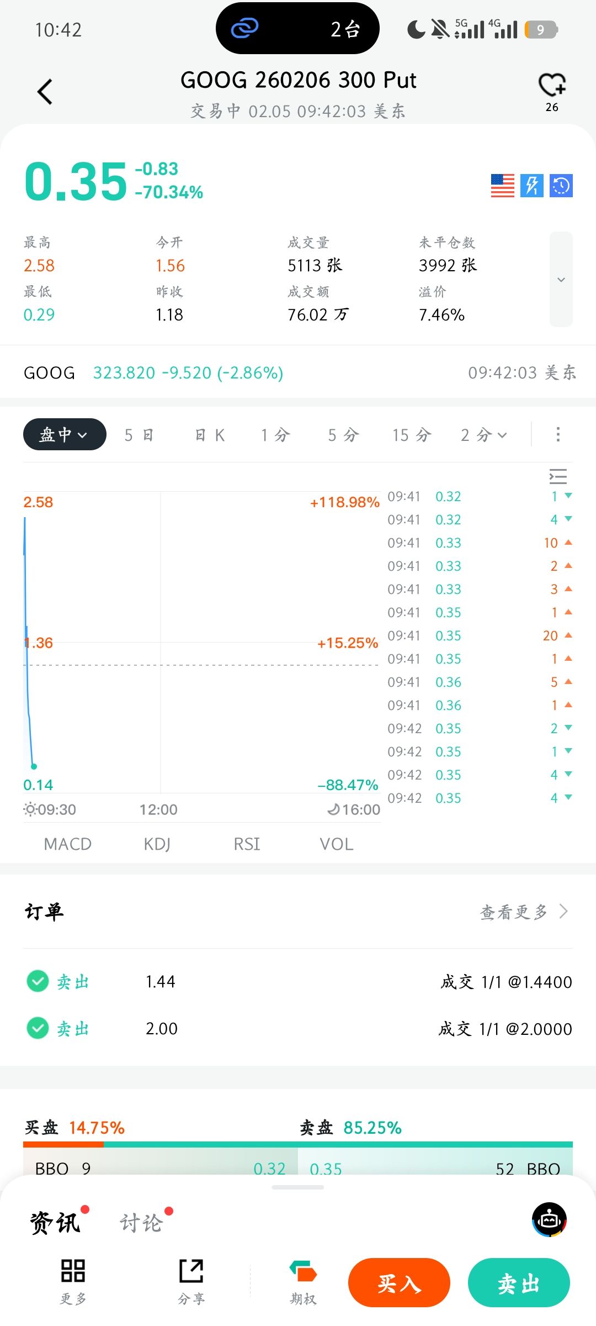The width and height of the screenshot is (596, 1326).
Task: Tap the back arrow icon
Action: (45, 92)
